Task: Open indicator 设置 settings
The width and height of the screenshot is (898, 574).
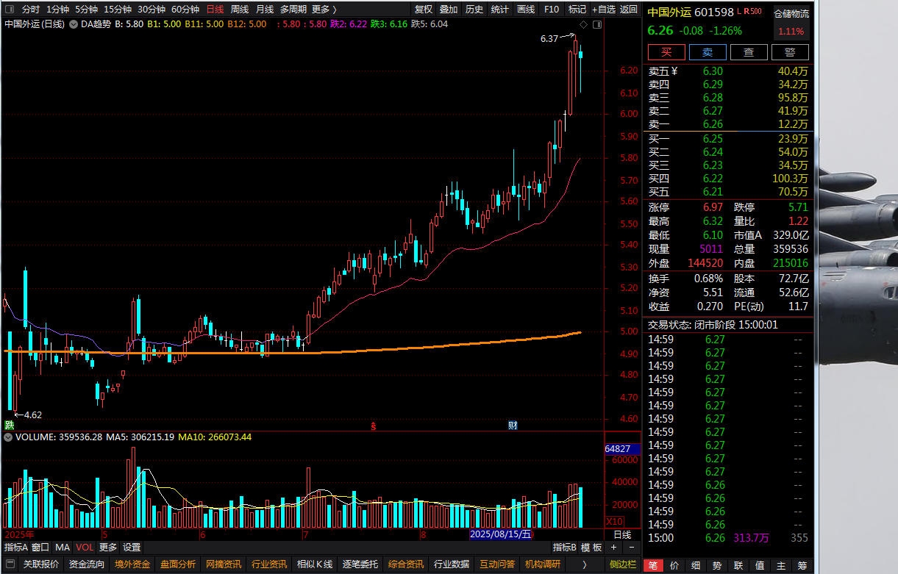Action: (132, 548)
